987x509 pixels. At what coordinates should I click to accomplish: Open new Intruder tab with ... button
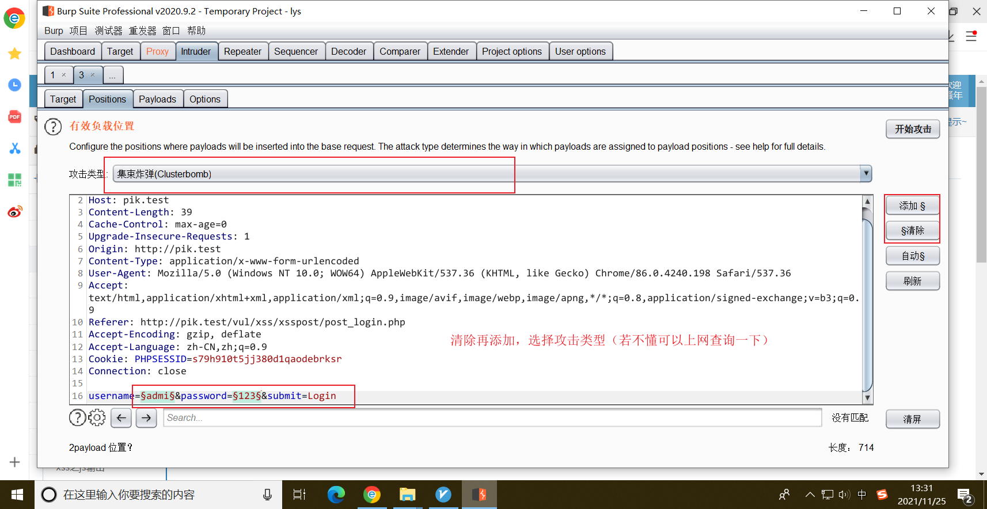[112, 75]
